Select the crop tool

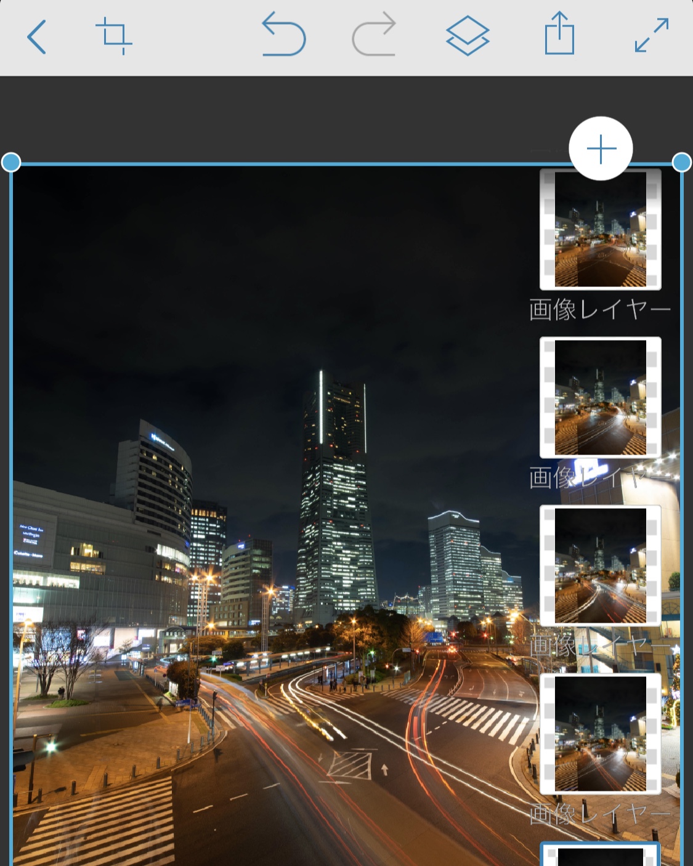coord(114,36)
